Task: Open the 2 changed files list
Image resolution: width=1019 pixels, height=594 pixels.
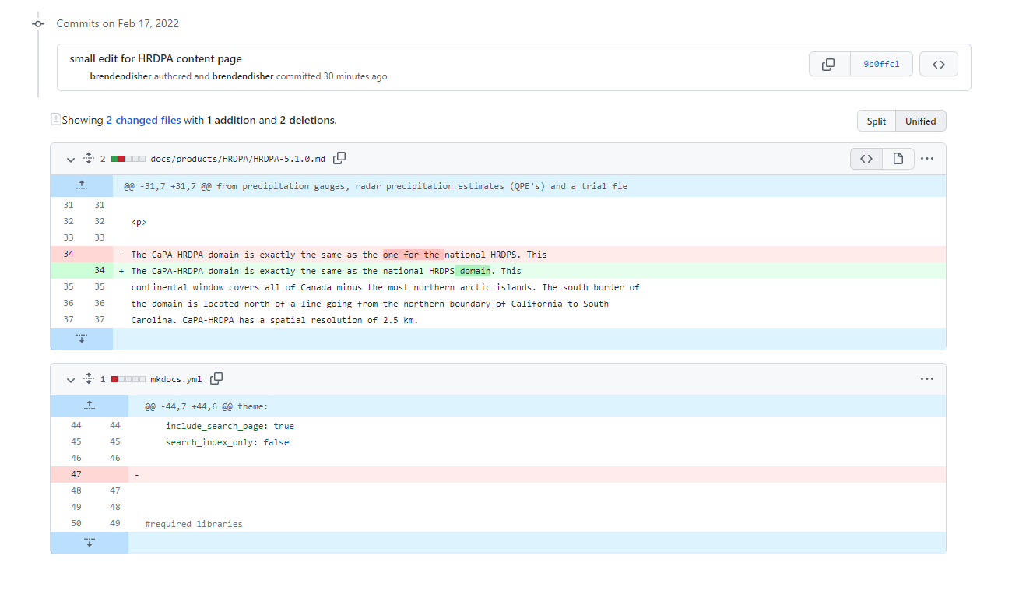Action: (x=143, y=121)
